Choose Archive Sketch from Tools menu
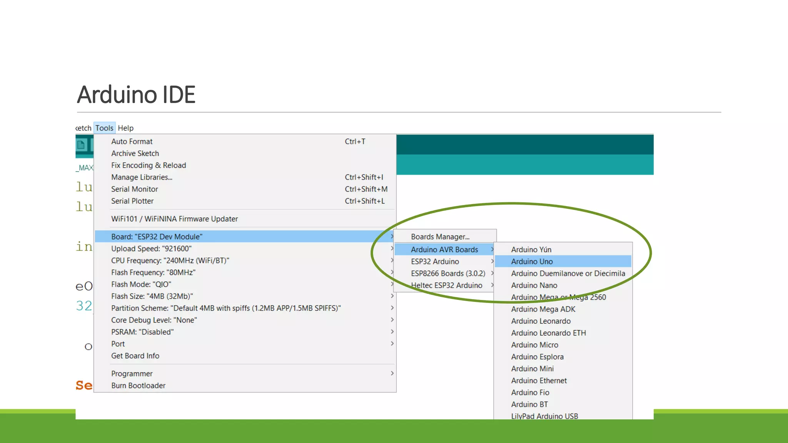This screenshot has width=788, height=443. click(245, 153)
